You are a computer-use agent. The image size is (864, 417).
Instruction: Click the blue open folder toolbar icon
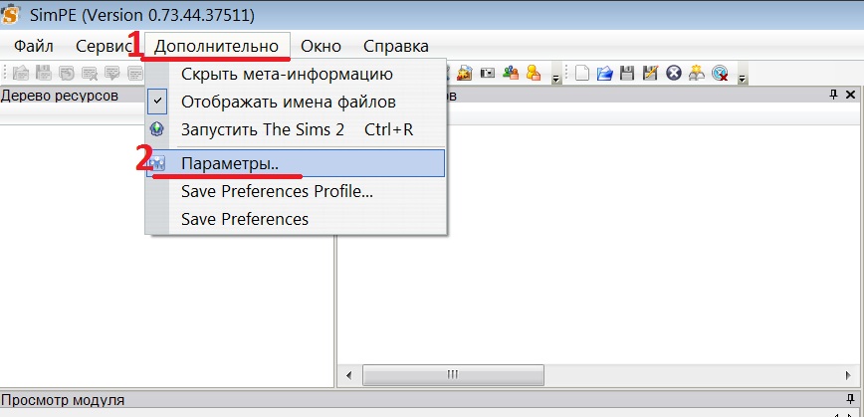604,73
